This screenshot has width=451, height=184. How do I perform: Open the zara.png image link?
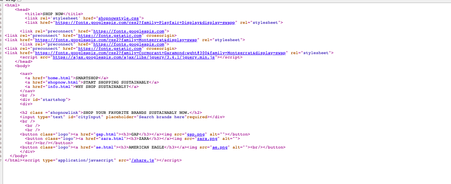[207, 139]
